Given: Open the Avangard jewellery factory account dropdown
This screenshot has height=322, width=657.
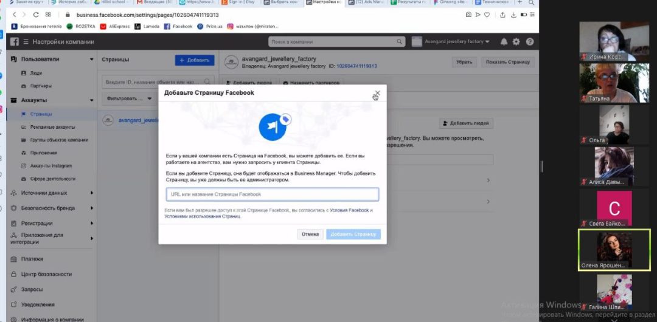Looking at the screenshot, I should coord(451,42).
